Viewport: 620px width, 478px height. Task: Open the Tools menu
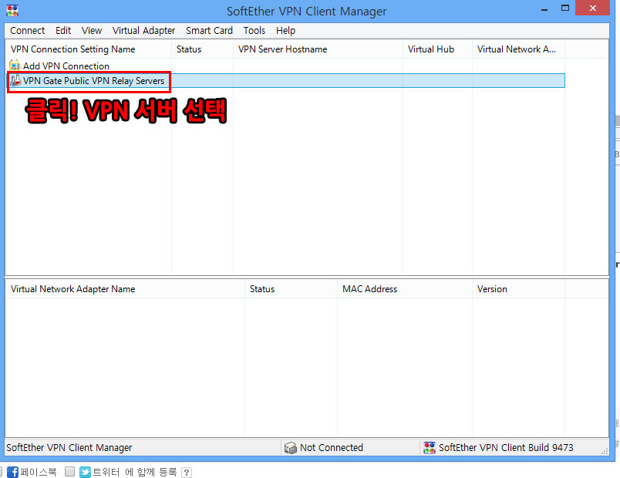(x=254, y=30)
